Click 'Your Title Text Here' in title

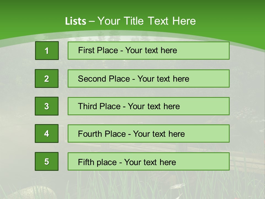click(147, 21)
